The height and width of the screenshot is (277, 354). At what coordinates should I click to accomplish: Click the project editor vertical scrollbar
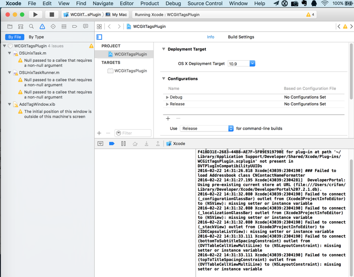click(351, 71)
